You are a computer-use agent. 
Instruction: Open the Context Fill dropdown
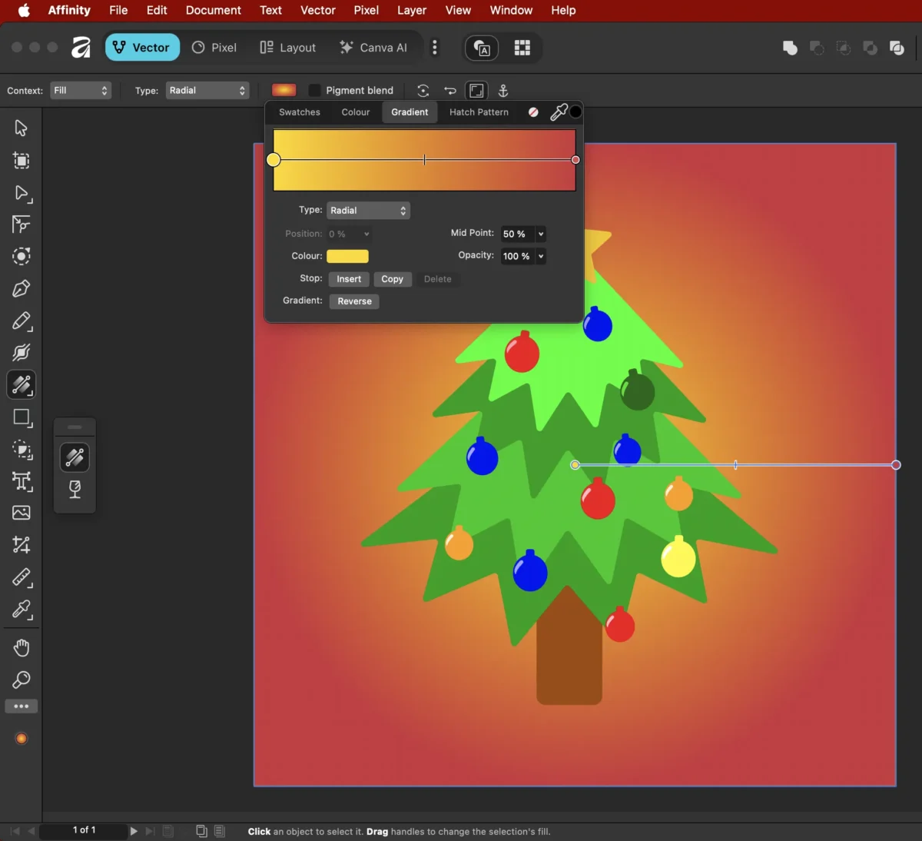pyautogui.click(x=81, y=91)
